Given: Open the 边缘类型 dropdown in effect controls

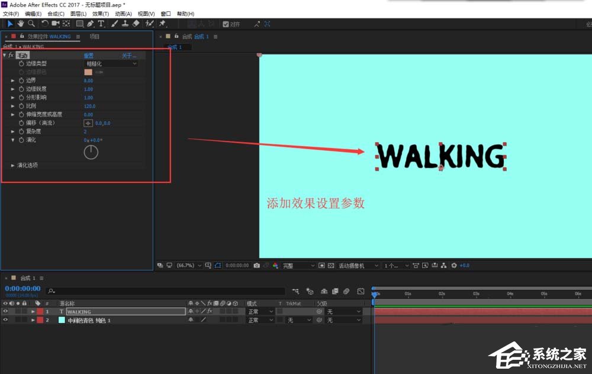Looking at the screenshot, I should click(x=110, y=63).
